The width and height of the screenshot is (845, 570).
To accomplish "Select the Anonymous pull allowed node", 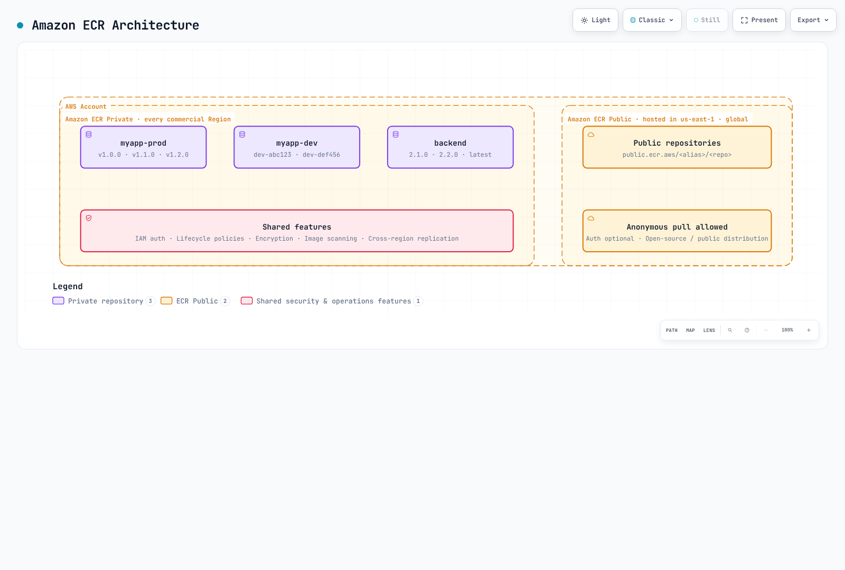I will pos(677,231).
